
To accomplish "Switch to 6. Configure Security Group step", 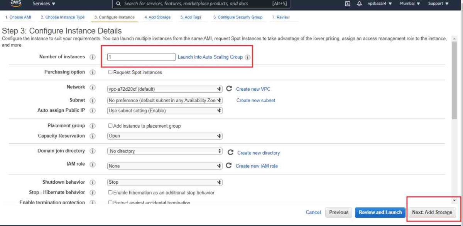I will coord(238,17).
